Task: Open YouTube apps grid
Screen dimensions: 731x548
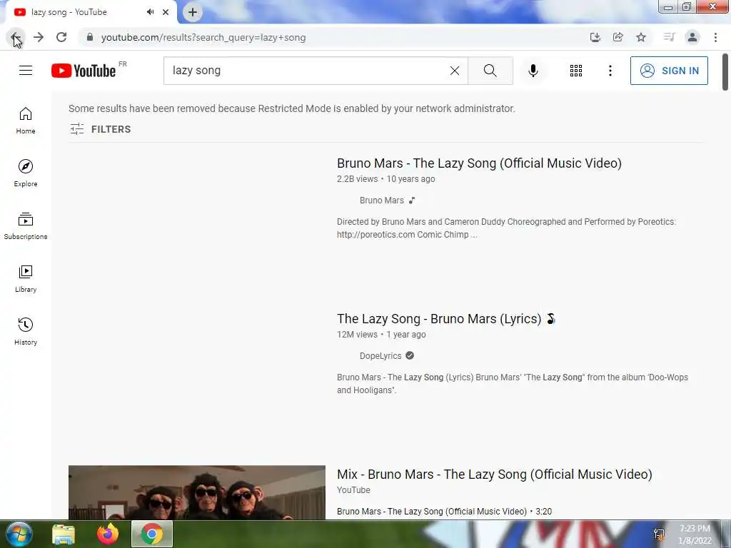Action: point(576,71)
